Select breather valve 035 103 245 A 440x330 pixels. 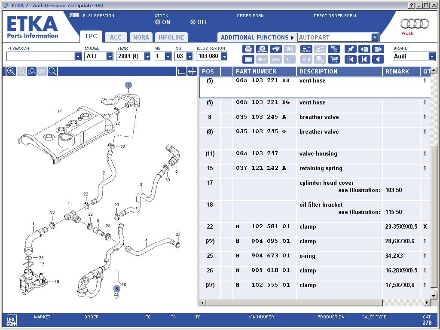[x=315, y=120]
